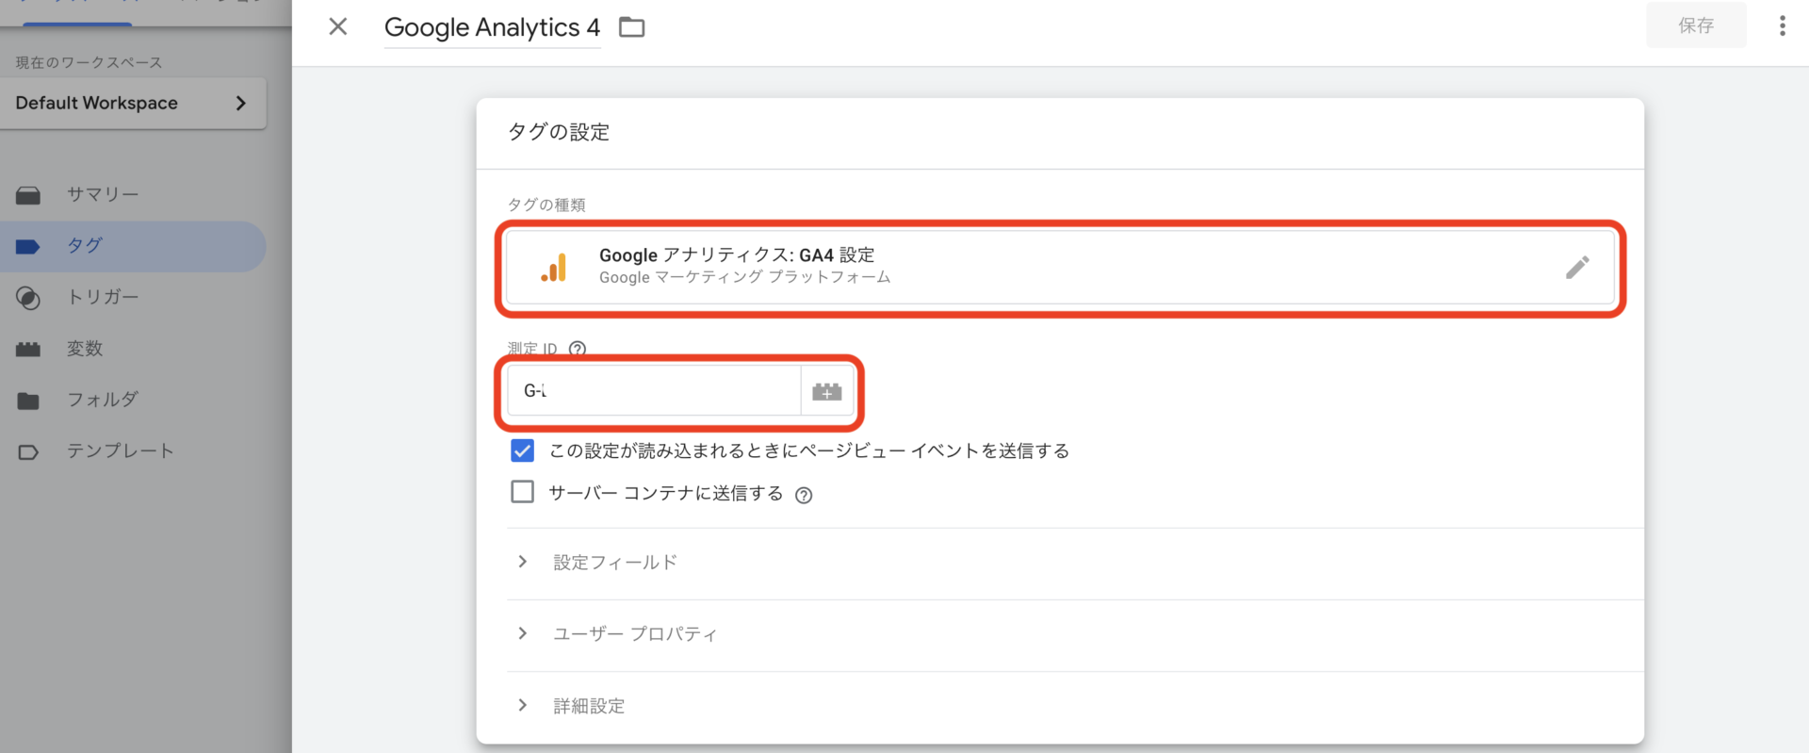Click the pencil icon to edit tag type
Viewport: 1809px width, 753px height.
click(x=1577, y=268)
